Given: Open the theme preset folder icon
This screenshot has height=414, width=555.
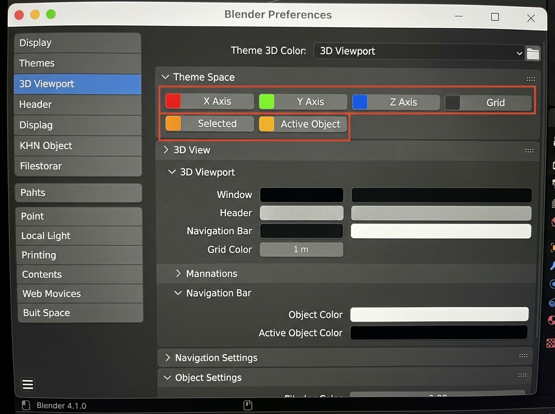Looking at the screenshot, I should click(x=533, y=54).
